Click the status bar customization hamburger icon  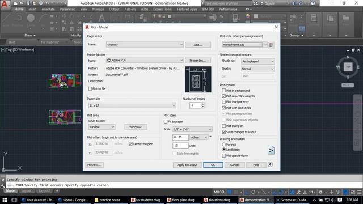coord(359,192)
